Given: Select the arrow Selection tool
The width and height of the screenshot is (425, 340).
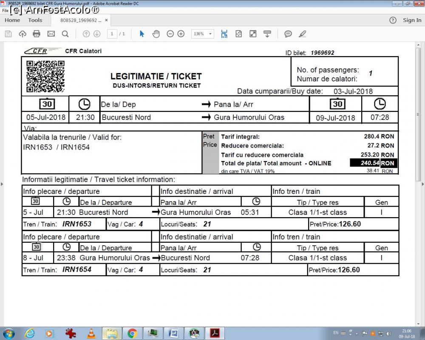Looking at the screenshot, I should point(142,34).
